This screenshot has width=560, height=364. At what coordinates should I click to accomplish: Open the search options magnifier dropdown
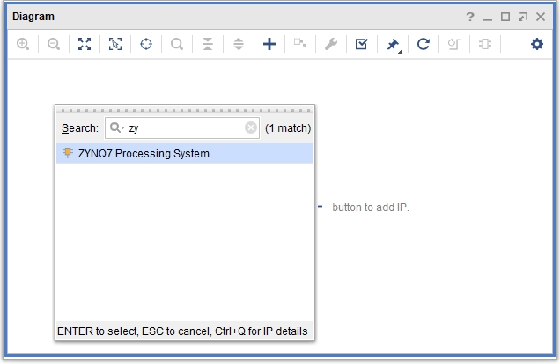tap(117, 127)
